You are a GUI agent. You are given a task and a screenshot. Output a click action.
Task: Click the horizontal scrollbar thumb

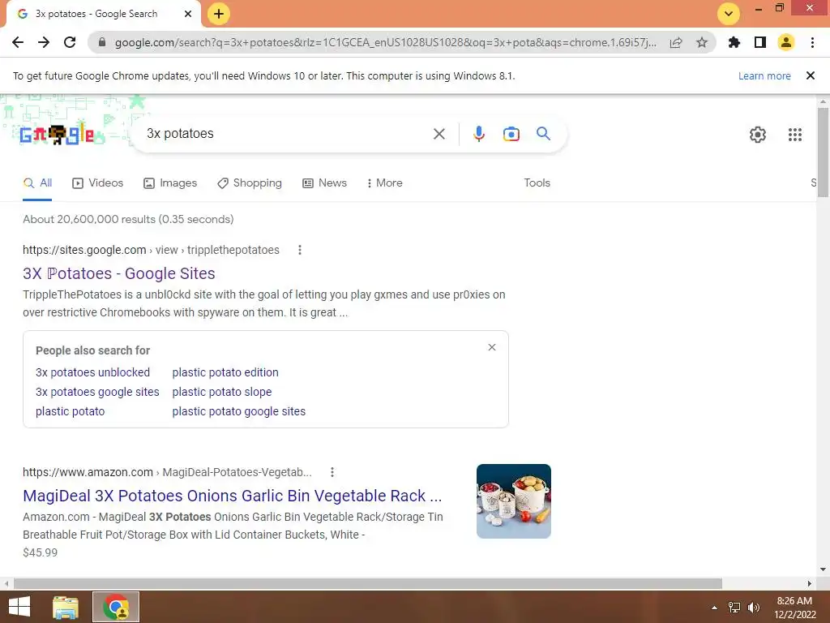click(x=368, y=583)
